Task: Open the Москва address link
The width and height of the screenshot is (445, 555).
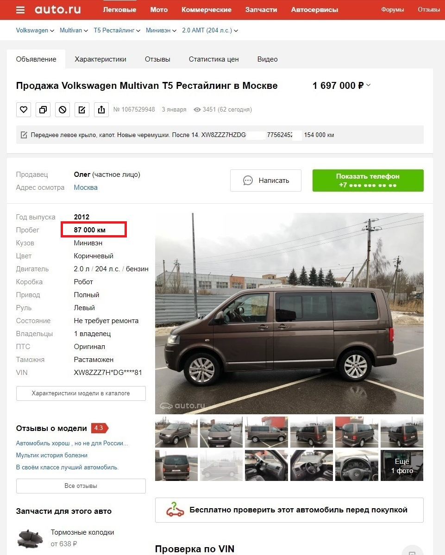Action: [86, 187]
